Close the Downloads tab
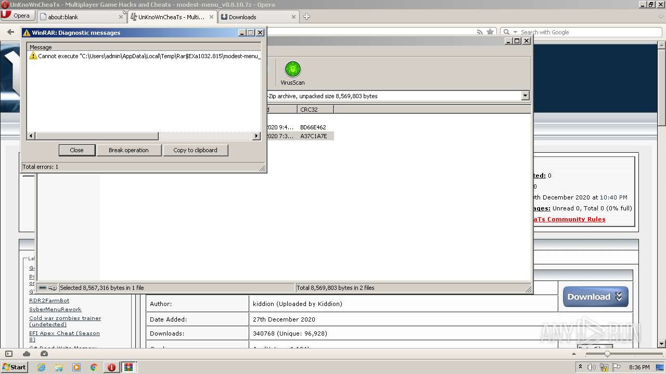The image size is (666, 374). pyautogui.click(x=293, y=17)
